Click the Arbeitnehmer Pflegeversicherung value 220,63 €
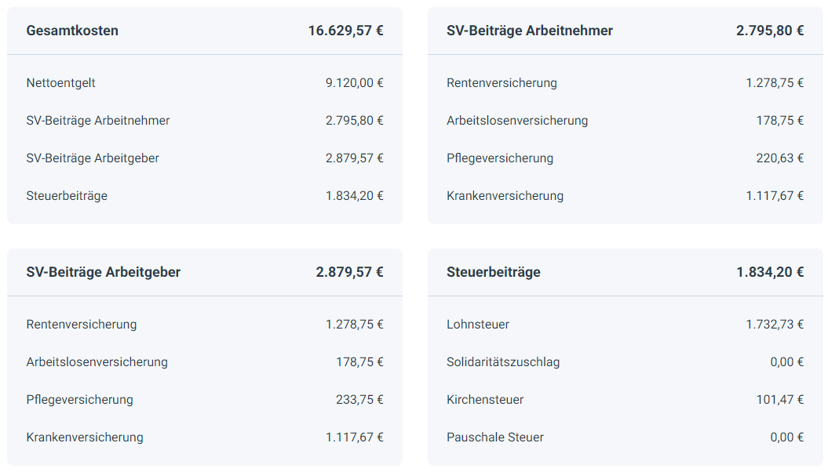 coord(780,158)
